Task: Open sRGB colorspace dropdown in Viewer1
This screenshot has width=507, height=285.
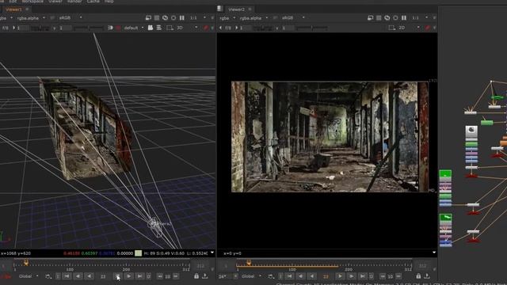Action: click(70, 17)
